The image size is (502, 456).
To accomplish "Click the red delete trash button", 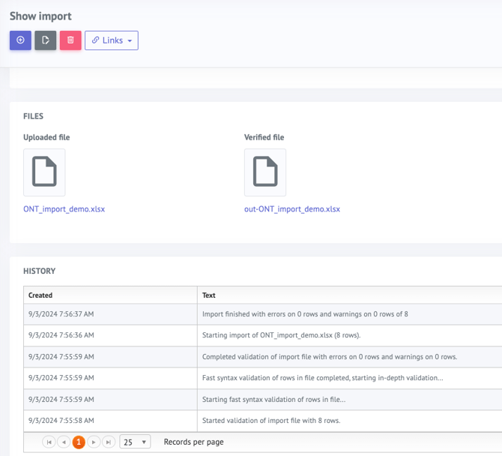I will tap(70, 40).
